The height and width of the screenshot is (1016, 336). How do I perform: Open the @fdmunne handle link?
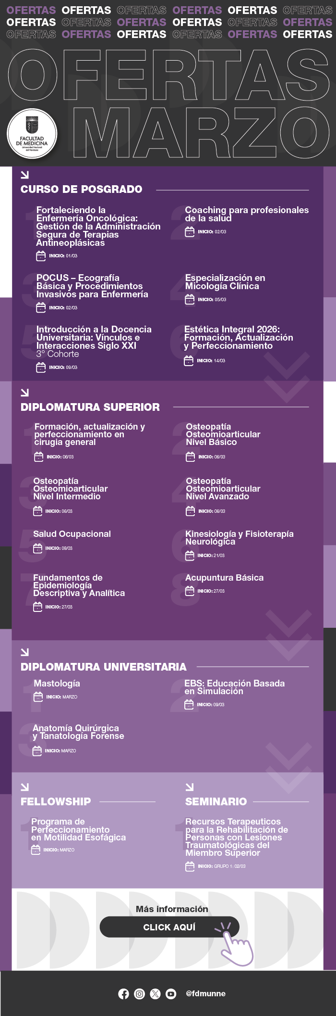pyautogui.click(x=205, y=994)
